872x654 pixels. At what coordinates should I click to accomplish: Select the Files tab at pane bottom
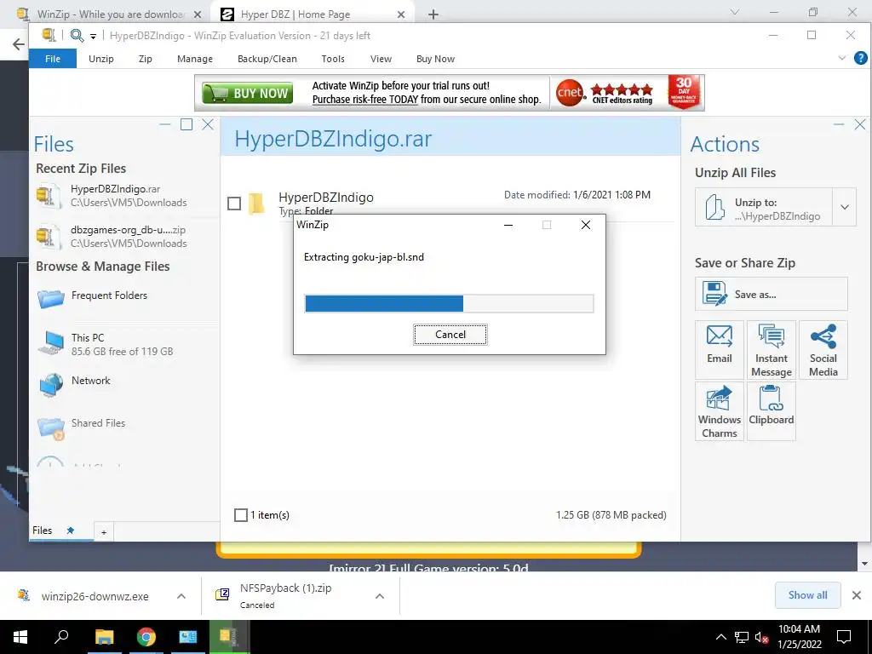[x=43, y=530]
